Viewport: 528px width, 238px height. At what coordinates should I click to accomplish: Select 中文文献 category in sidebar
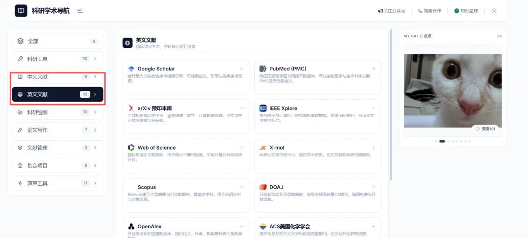click(x=58, y=77)
